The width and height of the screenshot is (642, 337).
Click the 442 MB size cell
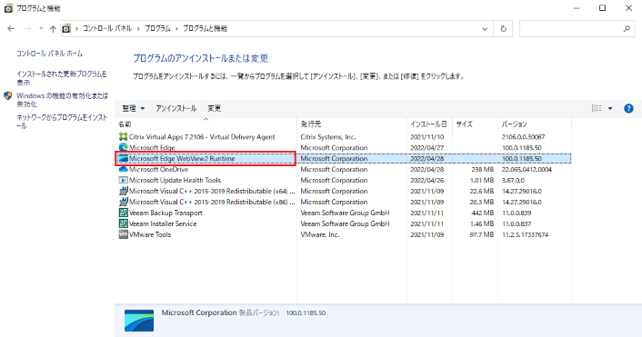click(482, 213)
